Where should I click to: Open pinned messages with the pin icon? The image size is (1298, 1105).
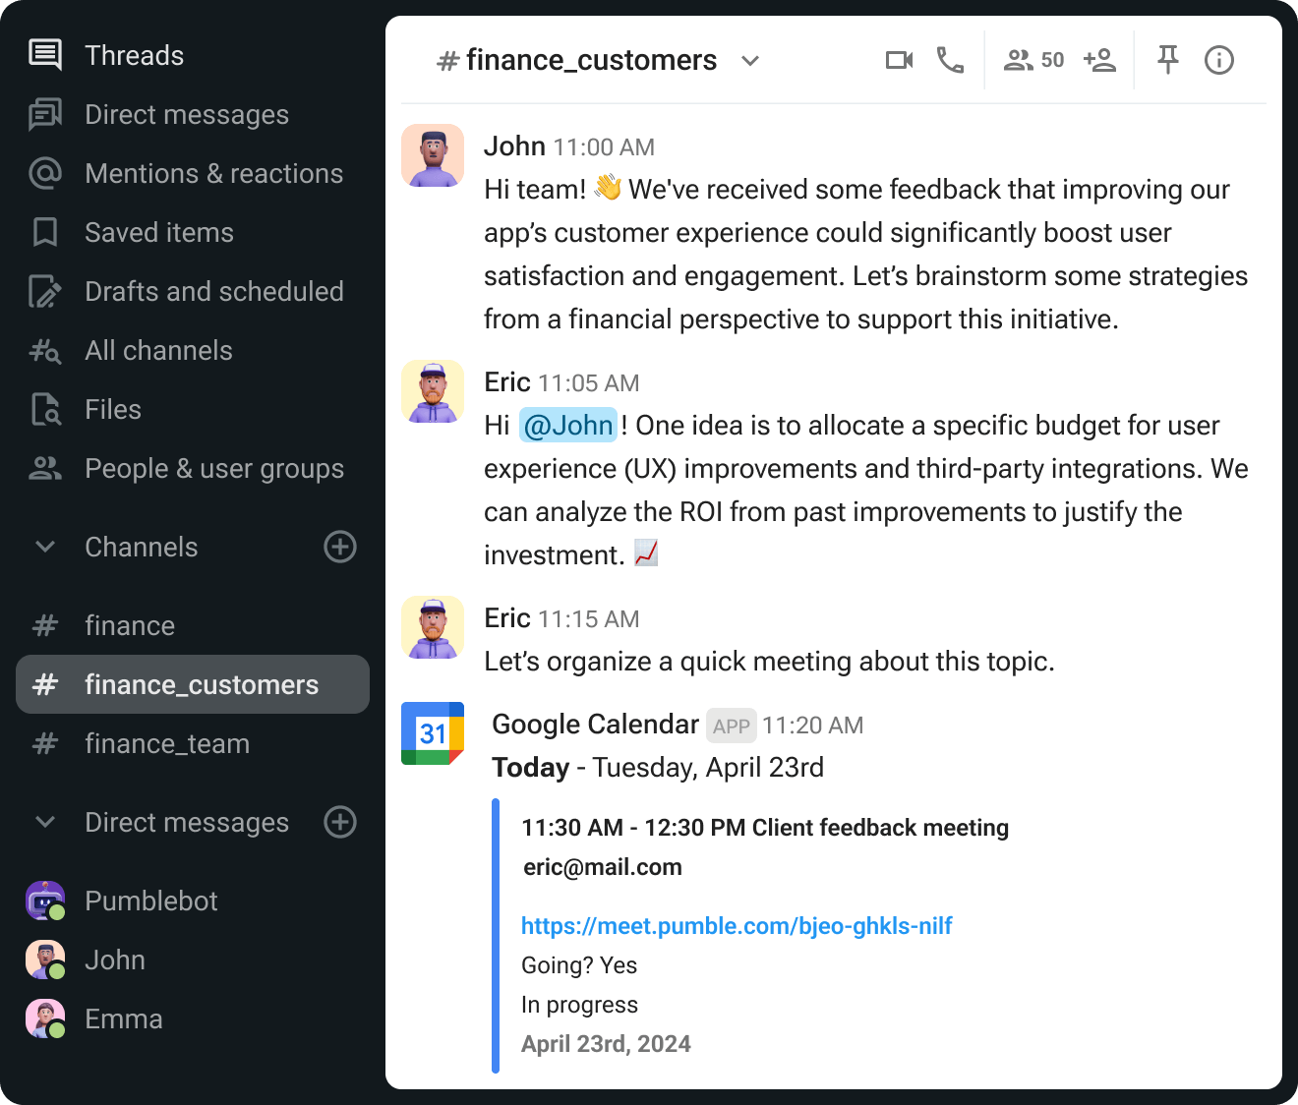1168,60
